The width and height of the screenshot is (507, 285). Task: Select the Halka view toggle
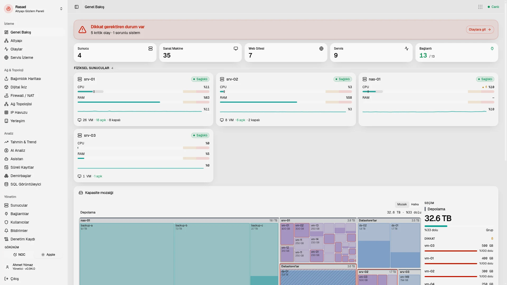(415, 205)
